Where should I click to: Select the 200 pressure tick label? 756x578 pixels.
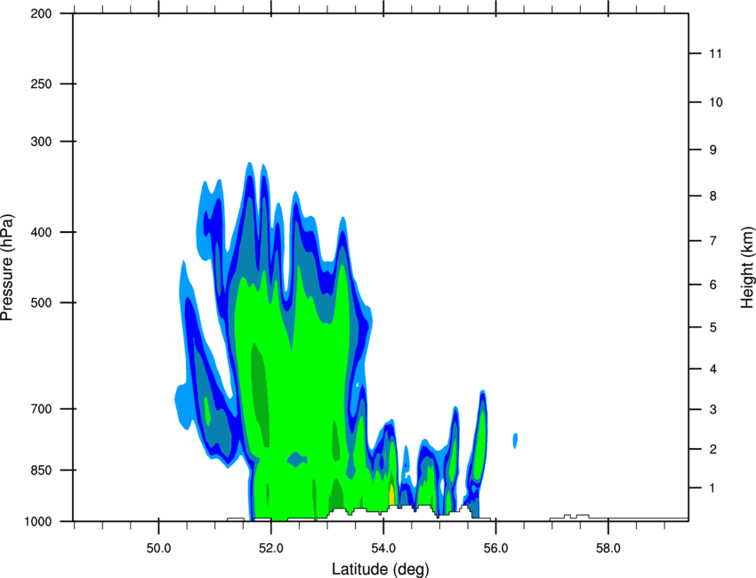coord(41,14)
